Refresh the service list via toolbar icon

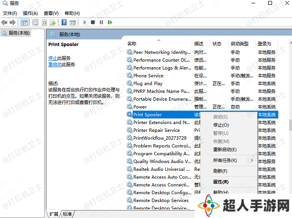click(x=44, y=22)
